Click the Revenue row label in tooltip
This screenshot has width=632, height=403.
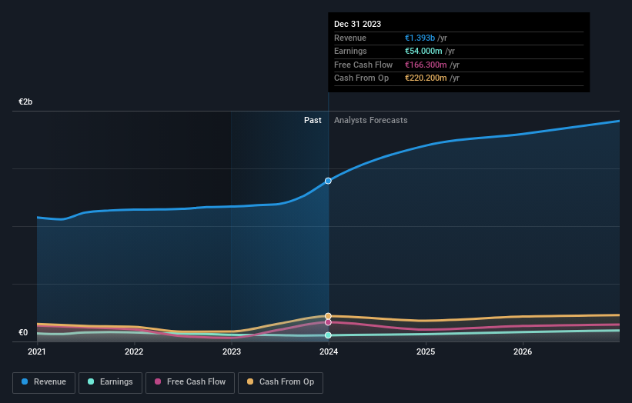coord(350,38)
